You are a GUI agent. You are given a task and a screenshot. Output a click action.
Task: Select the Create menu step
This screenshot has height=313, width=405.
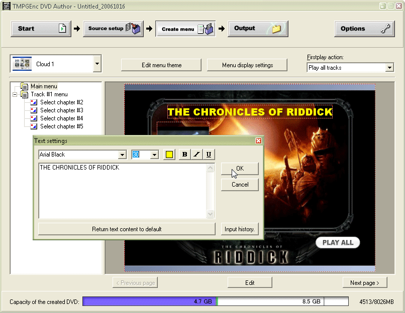pyautogui.click(x=185, y=29)
